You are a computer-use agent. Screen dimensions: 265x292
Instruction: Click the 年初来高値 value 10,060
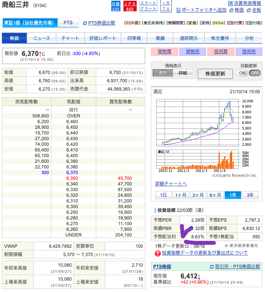tap(65, 265)
